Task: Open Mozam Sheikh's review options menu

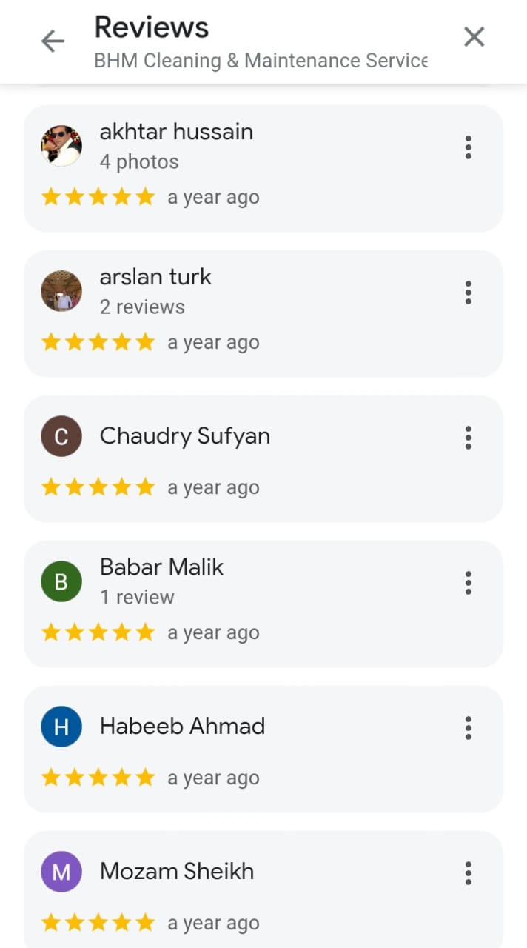Action: point(469,873)
